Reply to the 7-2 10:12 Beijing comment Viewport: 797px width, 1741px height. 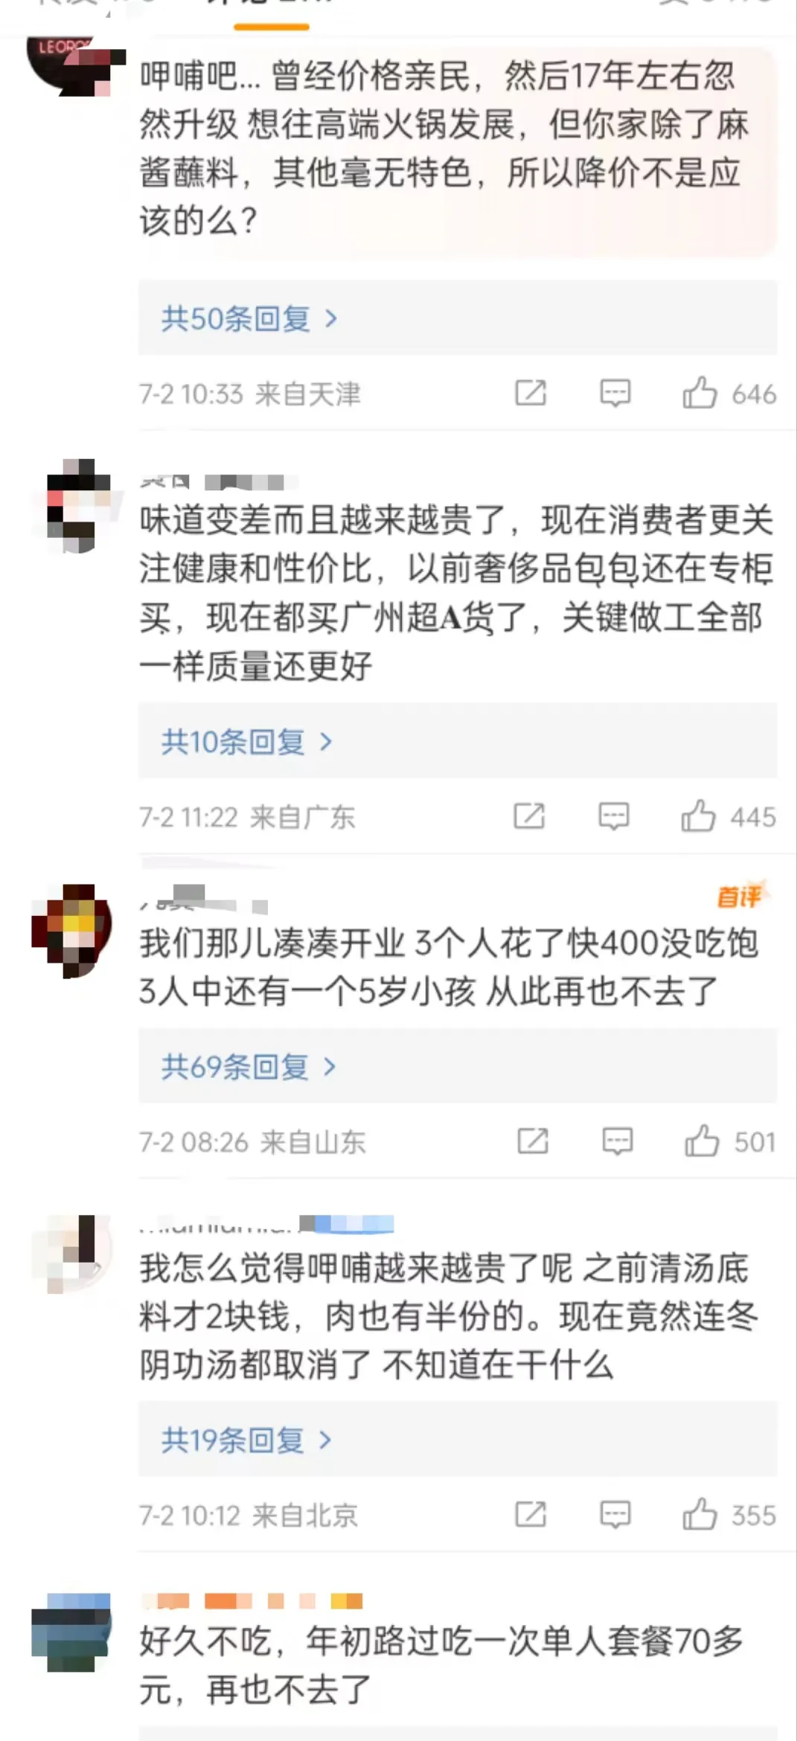coord(615,1515)
